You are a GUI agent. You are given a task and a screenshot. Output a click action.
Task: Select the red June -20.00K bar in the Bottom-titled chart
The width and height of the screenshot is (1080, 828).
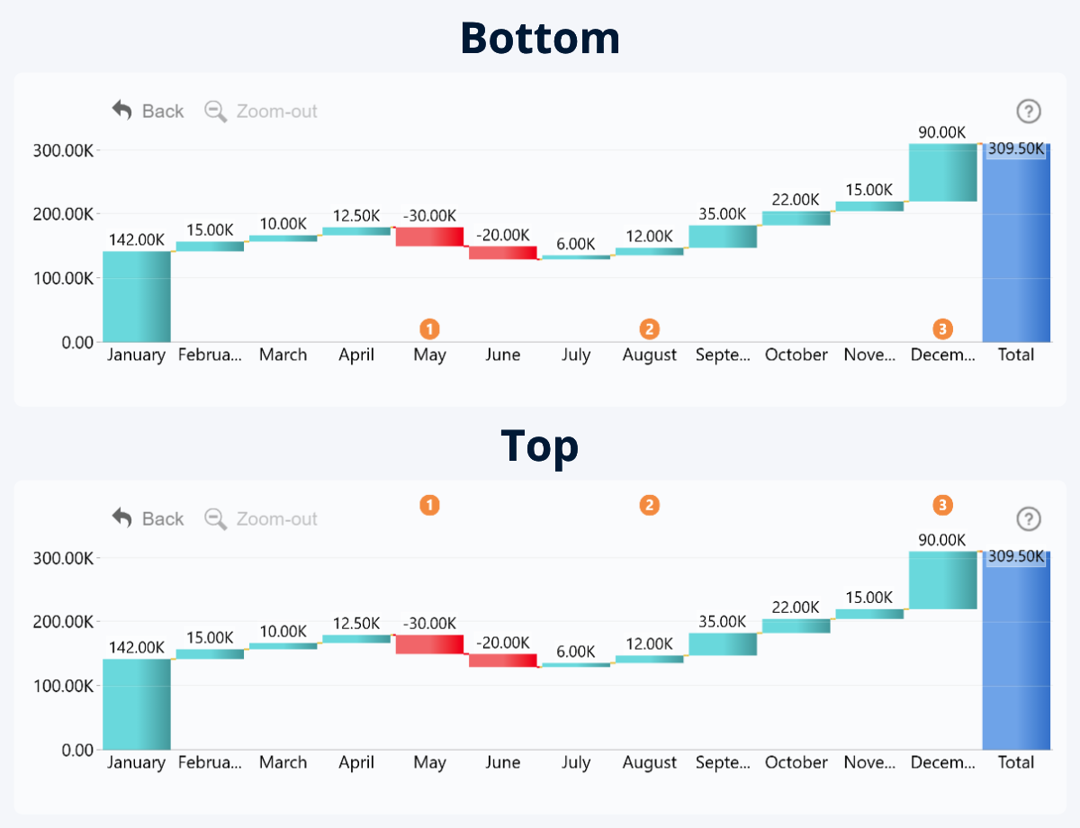502,252
